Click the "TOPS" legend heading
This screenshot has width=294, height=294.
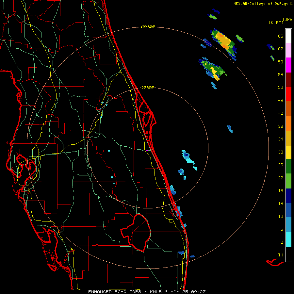pos(287,20)
